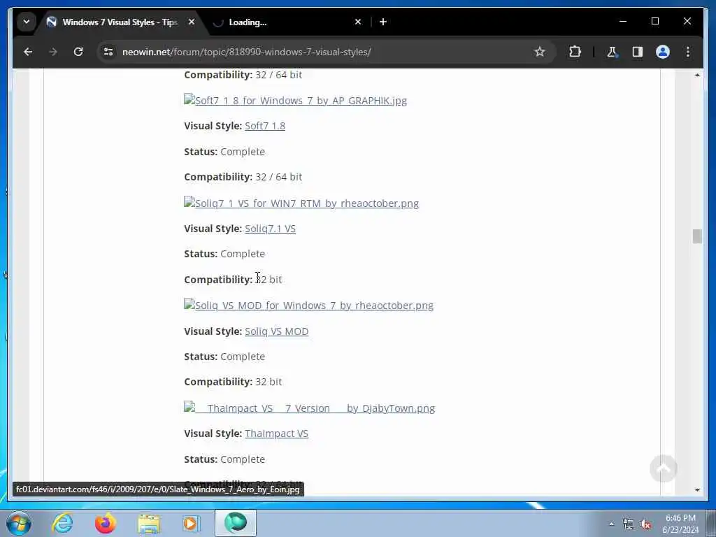
Task: Open the Soliq7_1_VS rheaoctober image link
Action: pos(301,203)
